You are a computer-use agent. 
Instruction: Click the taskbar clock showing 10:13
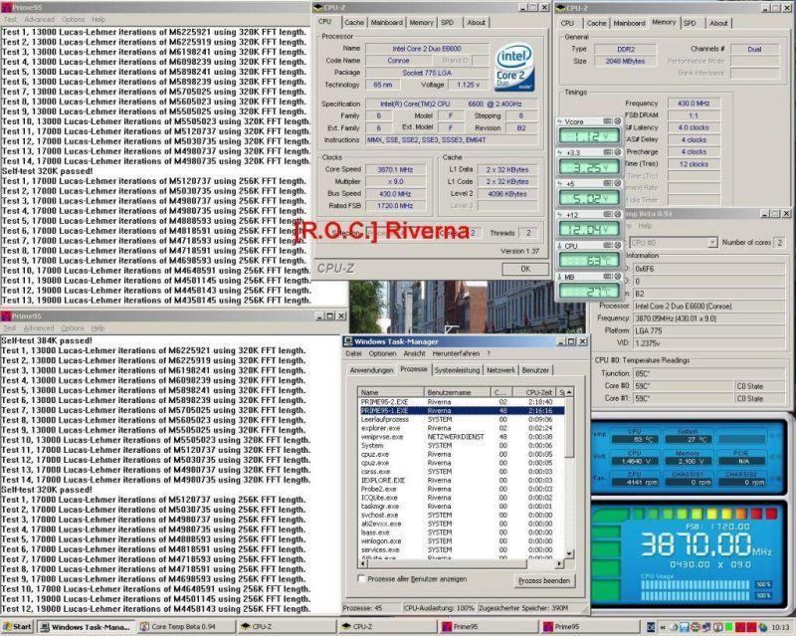pos(780,627)
